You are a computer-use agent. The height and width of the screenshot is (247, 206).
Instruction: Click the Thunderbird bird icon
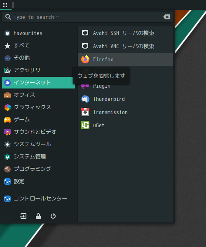point(85,99)
